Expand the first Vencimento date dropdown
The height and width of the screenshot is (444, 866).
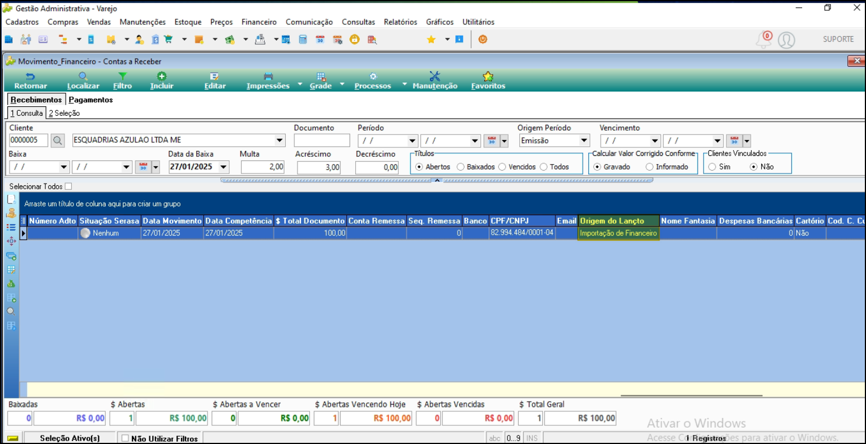tap(655, 141)
